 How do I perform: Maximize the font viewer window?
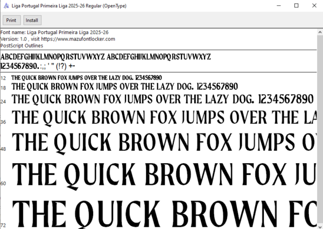click(296, 5)
